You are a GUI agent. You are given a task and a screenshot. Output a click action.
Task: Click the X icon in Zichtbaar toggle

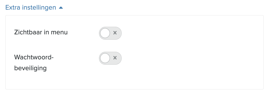[115, 33]
